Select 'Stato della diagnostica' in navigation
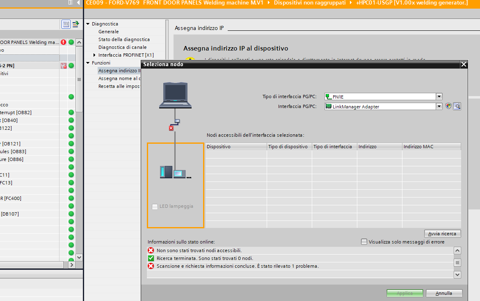Screen dimensions: 480x301 coord(124,39)
